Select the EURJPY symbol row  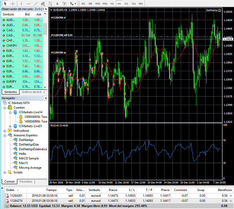coord(22,81)
